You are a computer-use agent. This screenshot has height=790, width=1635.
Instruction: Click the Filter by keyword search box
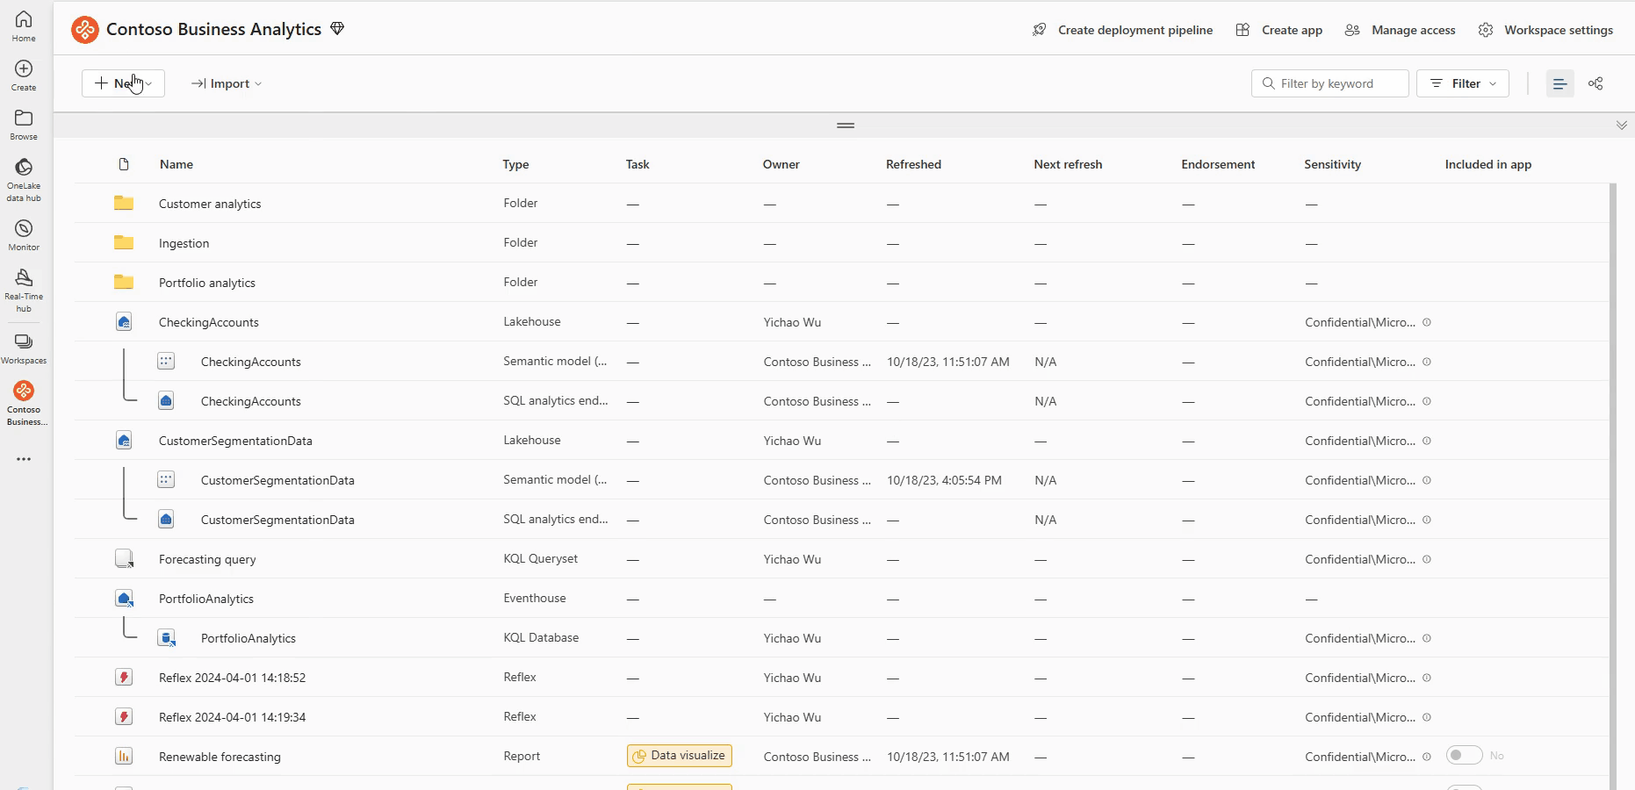[x=1330, y=83]
